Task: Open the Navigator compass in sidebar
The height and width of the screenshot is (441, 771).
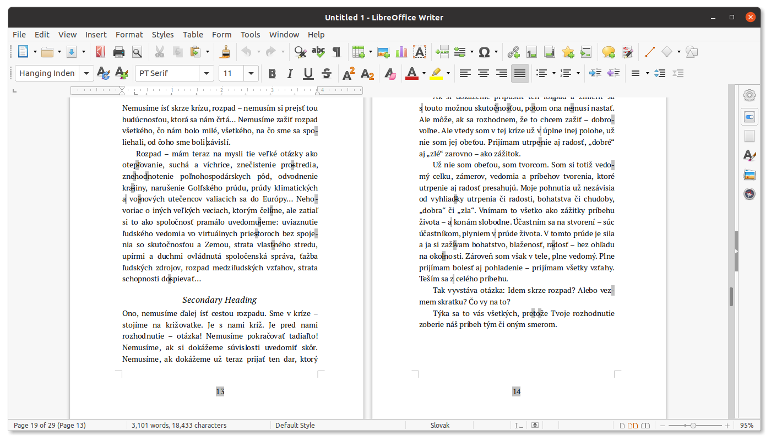Action: (x=749, y=194)
